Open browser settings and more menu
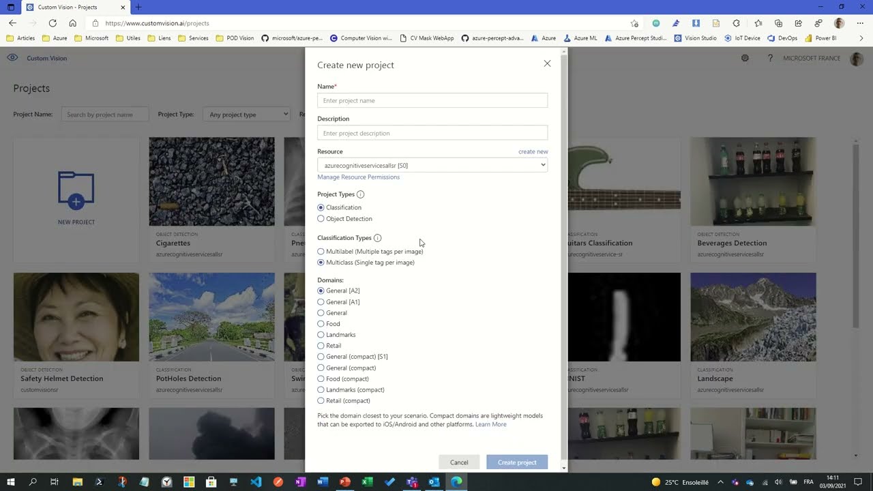Viewport: 873px width, 491px height. coord(861,23)
